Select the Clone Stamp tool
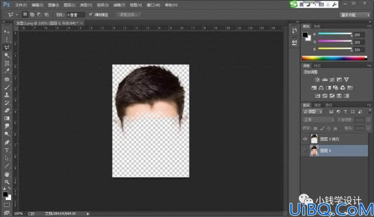 (x=7, y=95)
